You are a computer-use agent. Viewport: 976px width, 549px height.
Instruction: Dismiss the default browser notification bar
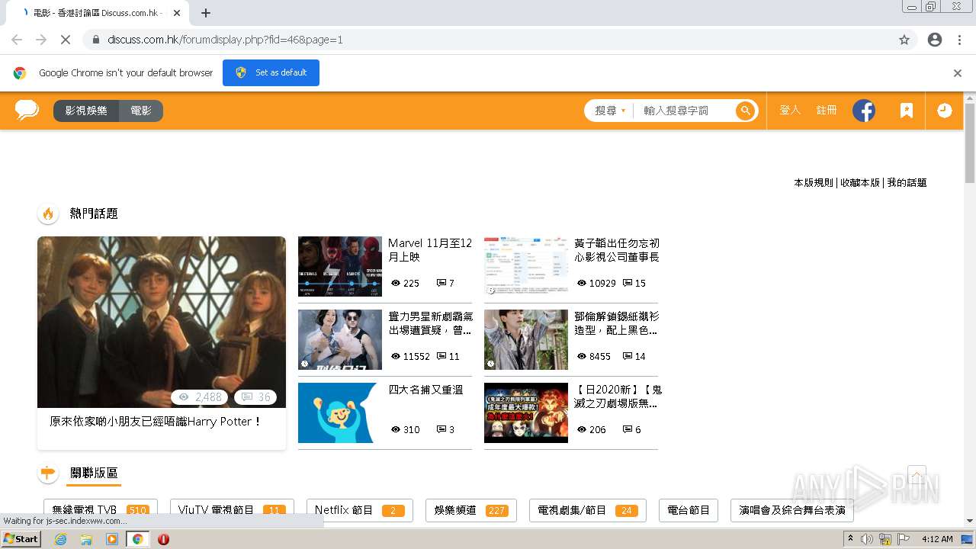tap(958, 73)
